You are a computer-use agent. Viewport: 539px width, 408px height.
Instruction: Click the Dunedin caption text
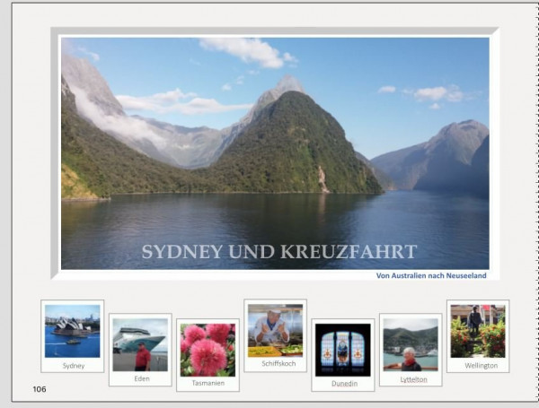pos(344,384)
